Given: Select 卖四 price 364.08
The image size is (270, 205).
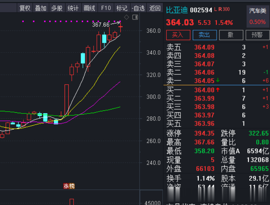Looking at the screenshot, I should click(204, 56).
